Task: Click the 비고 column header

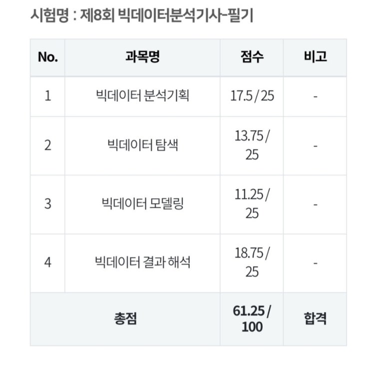Action: tap(315, 57)
